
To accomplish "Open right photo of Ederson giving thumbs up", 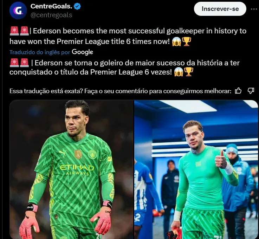I will click(x=196, y=169).
